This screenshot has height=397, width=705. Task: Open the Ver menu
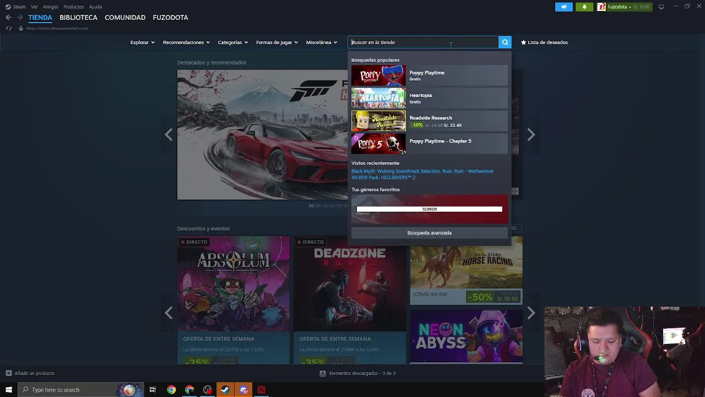(x=34, y=7)
